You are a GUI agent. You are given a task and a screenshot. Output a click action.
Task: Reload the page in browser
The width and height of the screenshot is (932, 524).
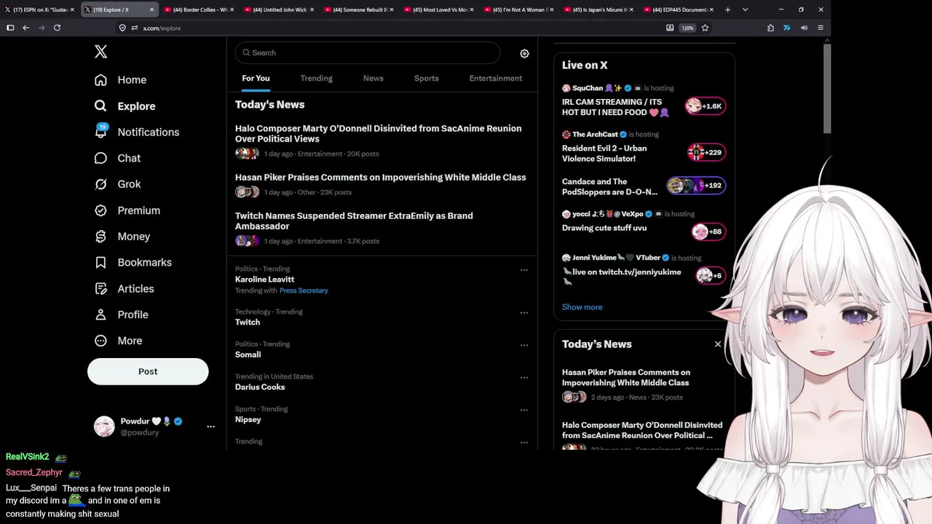pos(57,28)
